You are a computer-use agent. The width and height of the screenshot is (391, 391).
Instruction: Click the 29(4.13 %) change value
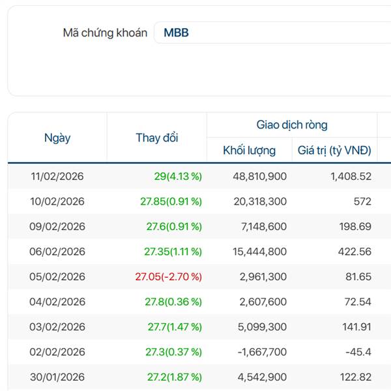coord(178,176)
